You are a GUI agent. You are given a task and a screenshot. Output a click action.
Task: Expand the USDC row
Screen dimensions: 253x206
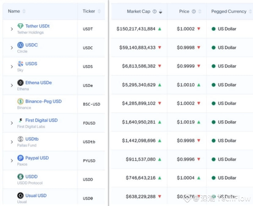point(12,48)
